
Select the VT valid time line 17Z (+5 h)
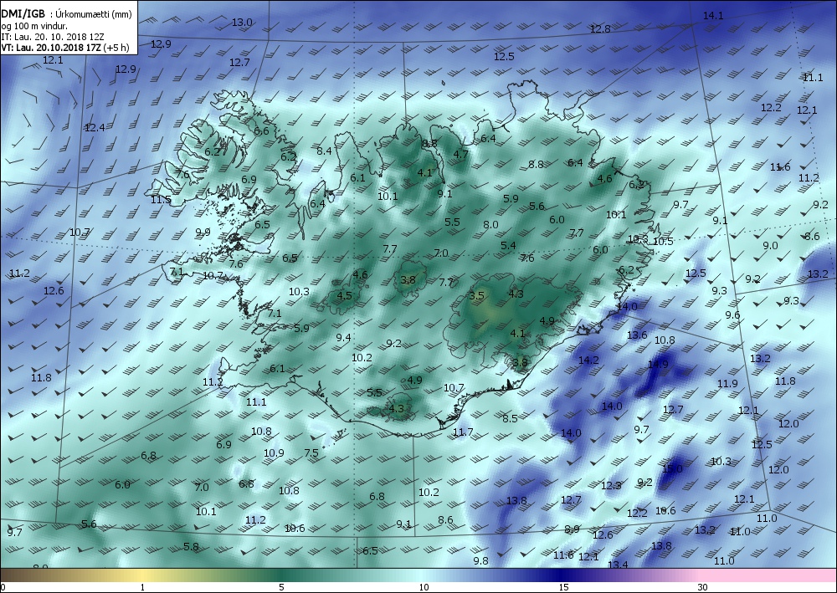[65, 48]
